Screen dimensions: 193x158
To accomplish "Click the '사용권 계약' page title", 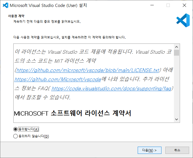I will point(16,16).
